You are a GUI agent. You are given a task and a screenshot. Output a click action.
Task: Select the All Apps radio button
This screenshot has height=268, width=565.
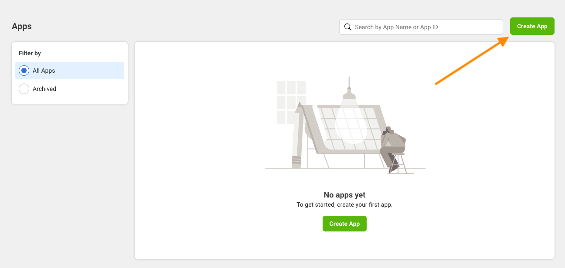pyautogui.click(x=24, y=70)
